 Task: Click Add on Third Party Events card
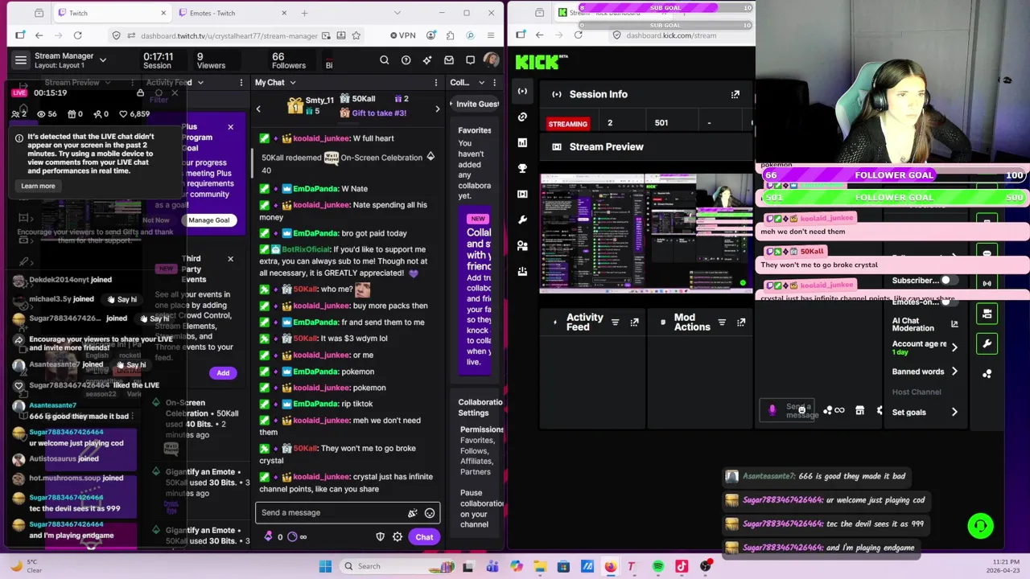(x=223, y=373)
